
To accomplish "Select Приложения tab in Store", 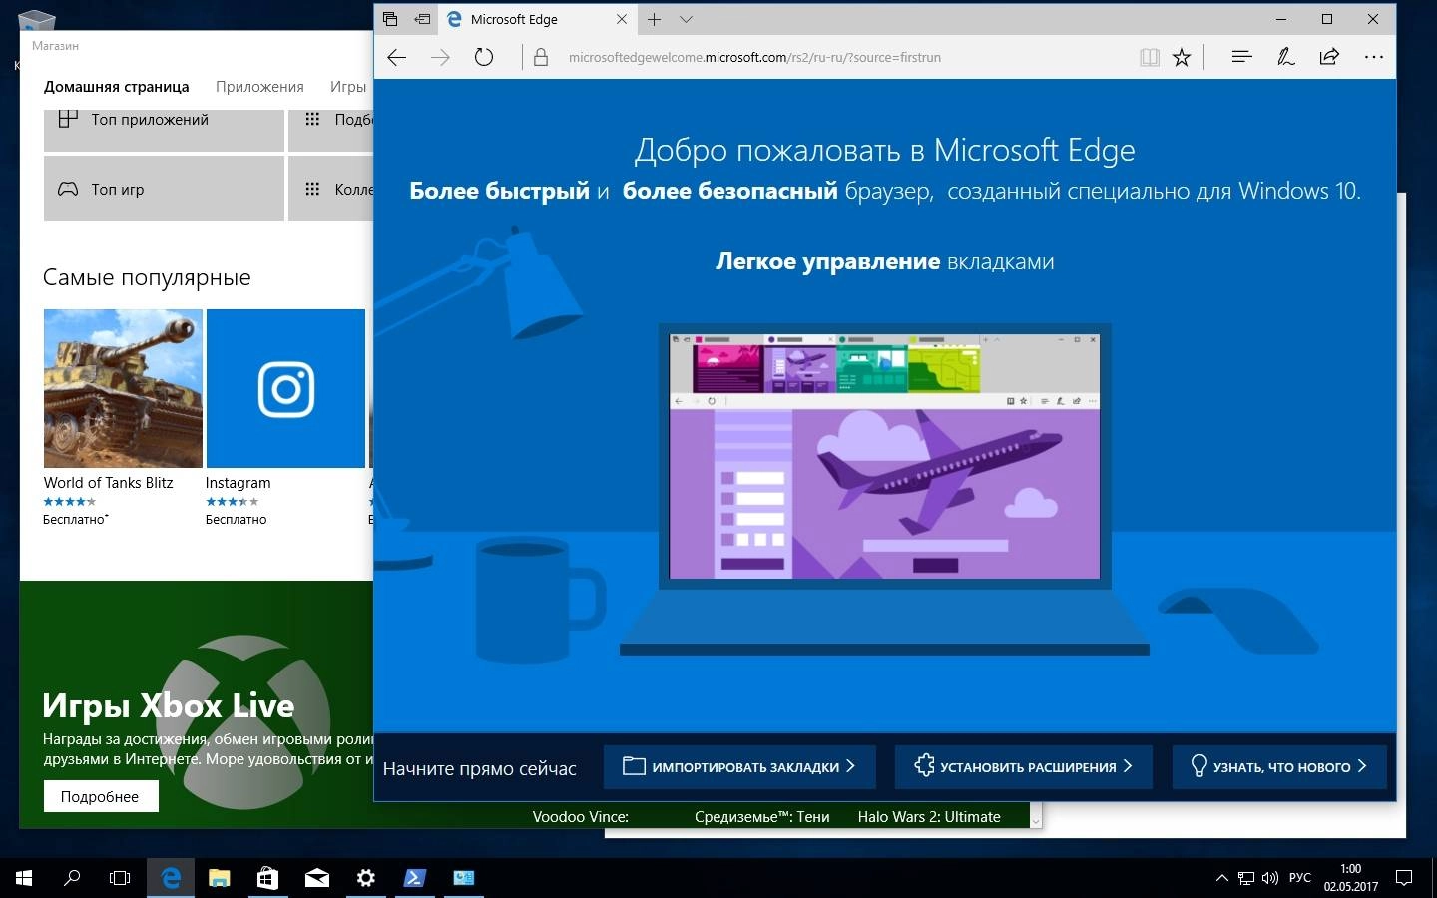I will [x=259, y=87].
